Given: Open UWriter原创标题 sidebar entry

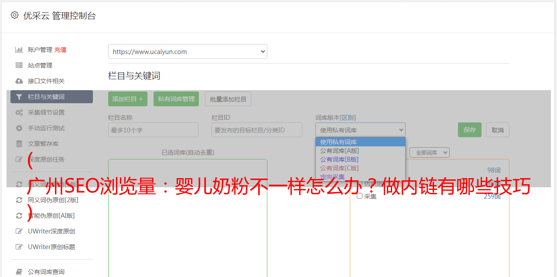Looking at the screenshot, I should point(51,247).
